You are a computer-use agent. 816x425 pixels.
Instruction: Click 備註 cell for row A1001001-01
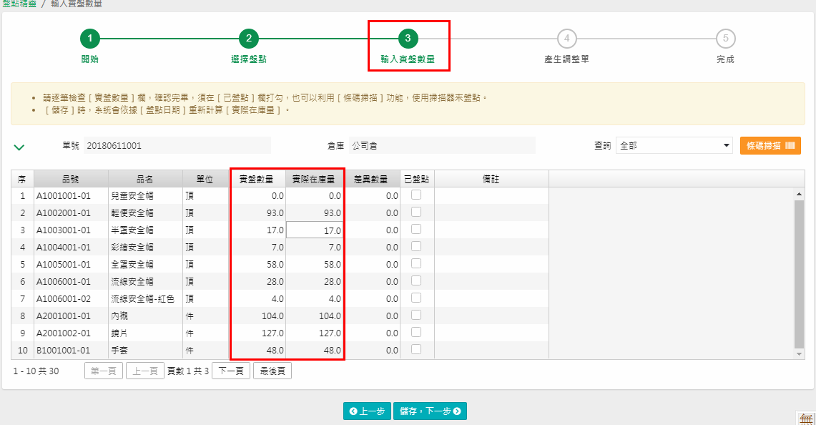(491, 195)
